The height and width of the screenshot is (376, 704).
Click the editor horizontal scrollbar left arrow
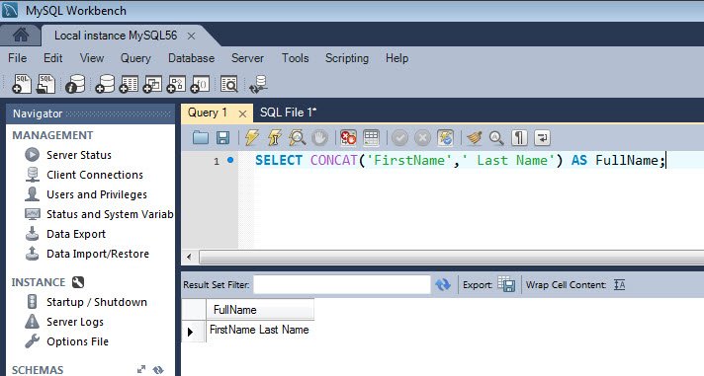click(189, 257)
